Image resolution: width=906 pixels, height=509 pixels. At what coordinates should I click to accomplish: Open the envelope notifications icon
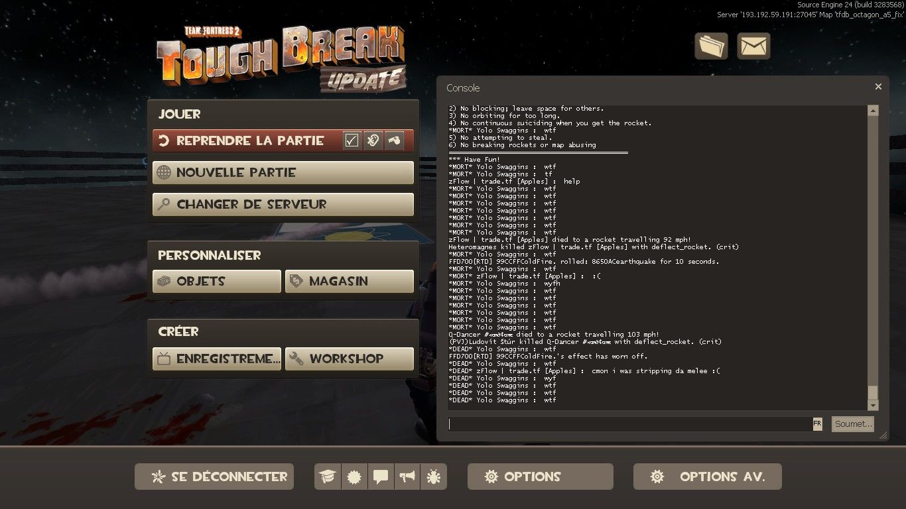(753, 46)
